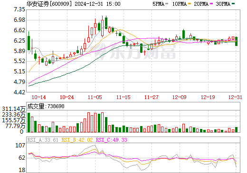Click the 7.35 price axis label

tap(19, 9)
